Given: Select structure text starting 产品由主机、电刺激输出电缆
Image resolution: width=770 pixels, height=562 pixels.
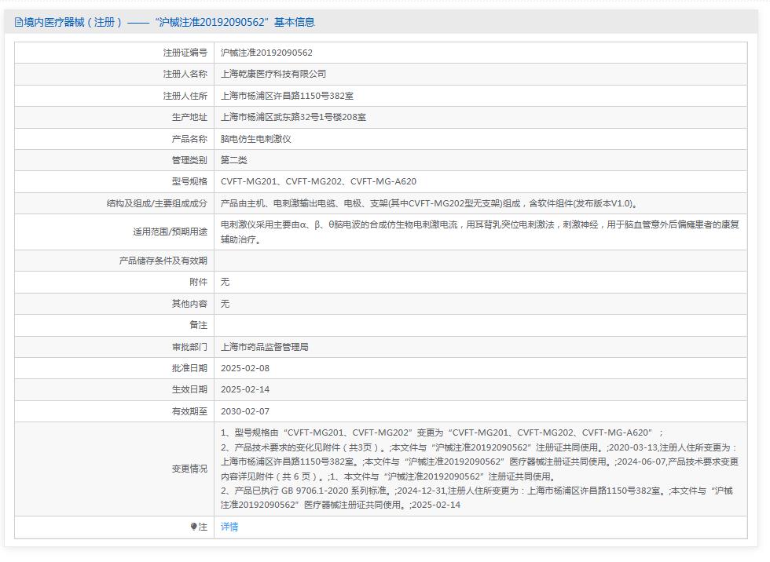Looking at the screenshot, I should (x=429, y=203).
